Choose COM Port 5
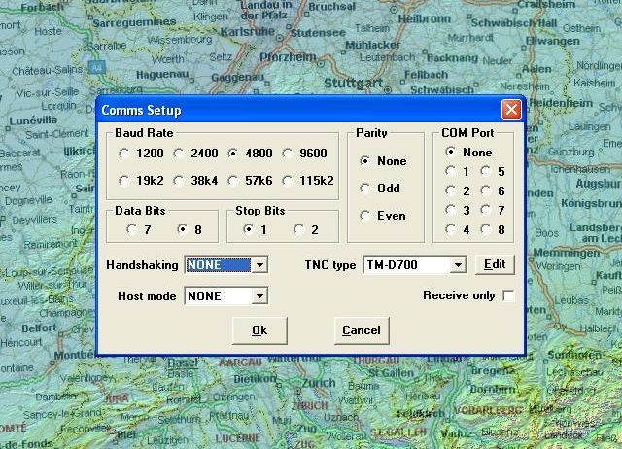The width and height of the screenshot is (622, 449). pos(485,172)
